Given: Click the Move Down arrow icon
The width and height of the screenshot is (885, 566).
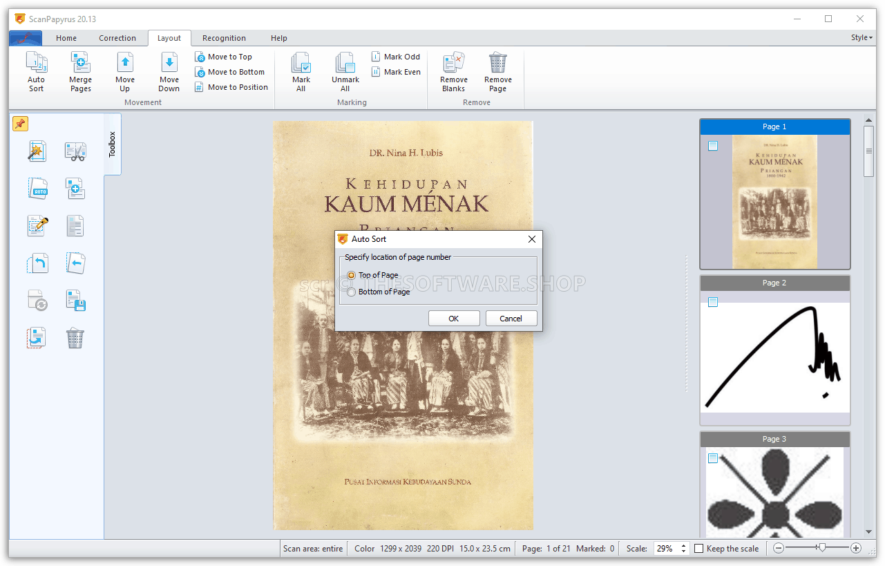Looking at the screenshot, I should coord(169,64).
